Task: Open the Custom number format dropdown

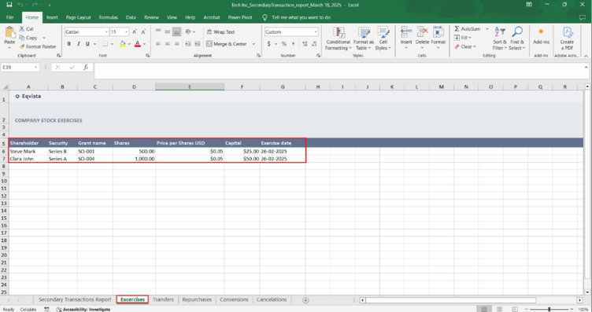Action: (x=315, y=32)
